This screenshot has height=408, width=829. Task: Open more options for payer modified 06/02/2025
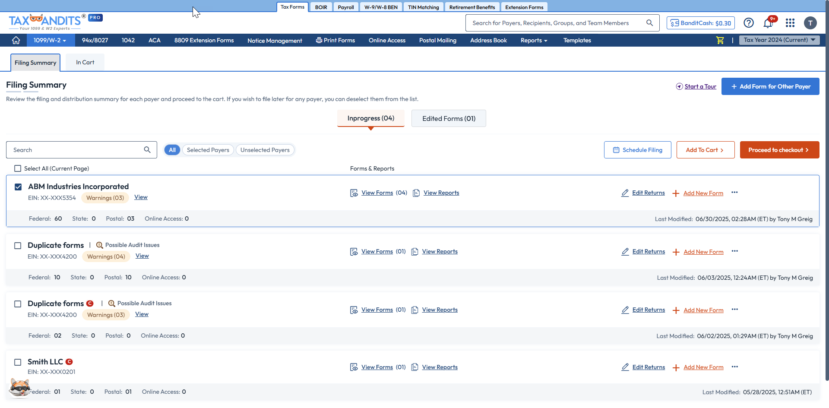pyautogui.click(x=734, y=310)
